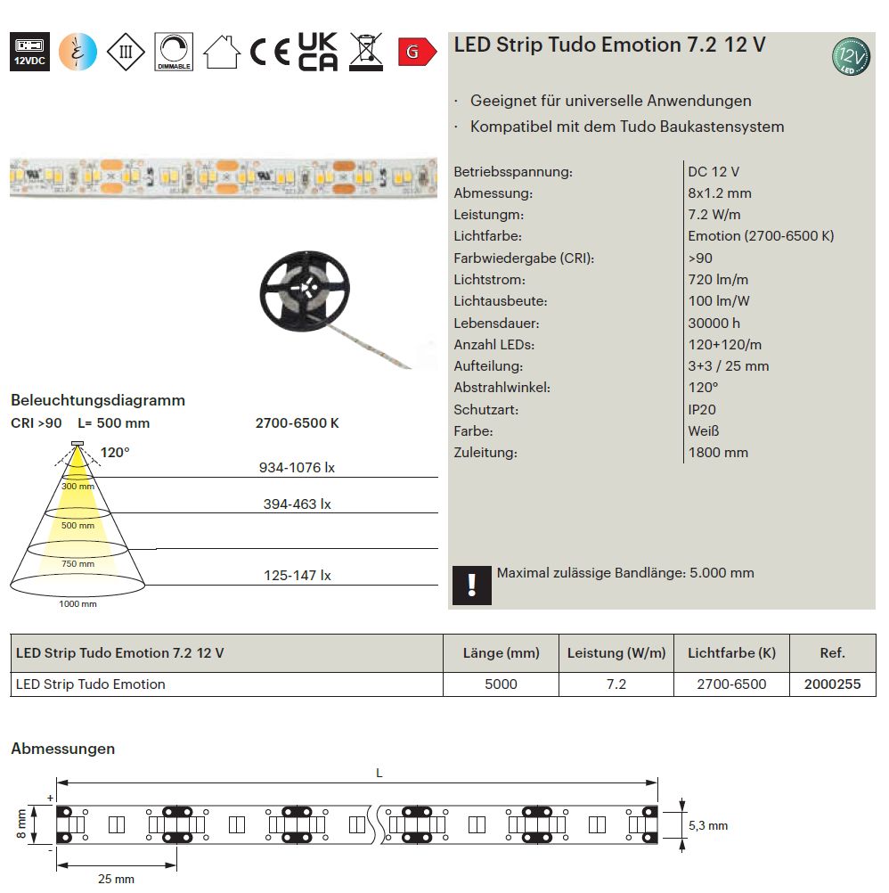Screen dimensions: 889x893
Task: Click the 'Länge (mm)' column header
Action: 501,652
